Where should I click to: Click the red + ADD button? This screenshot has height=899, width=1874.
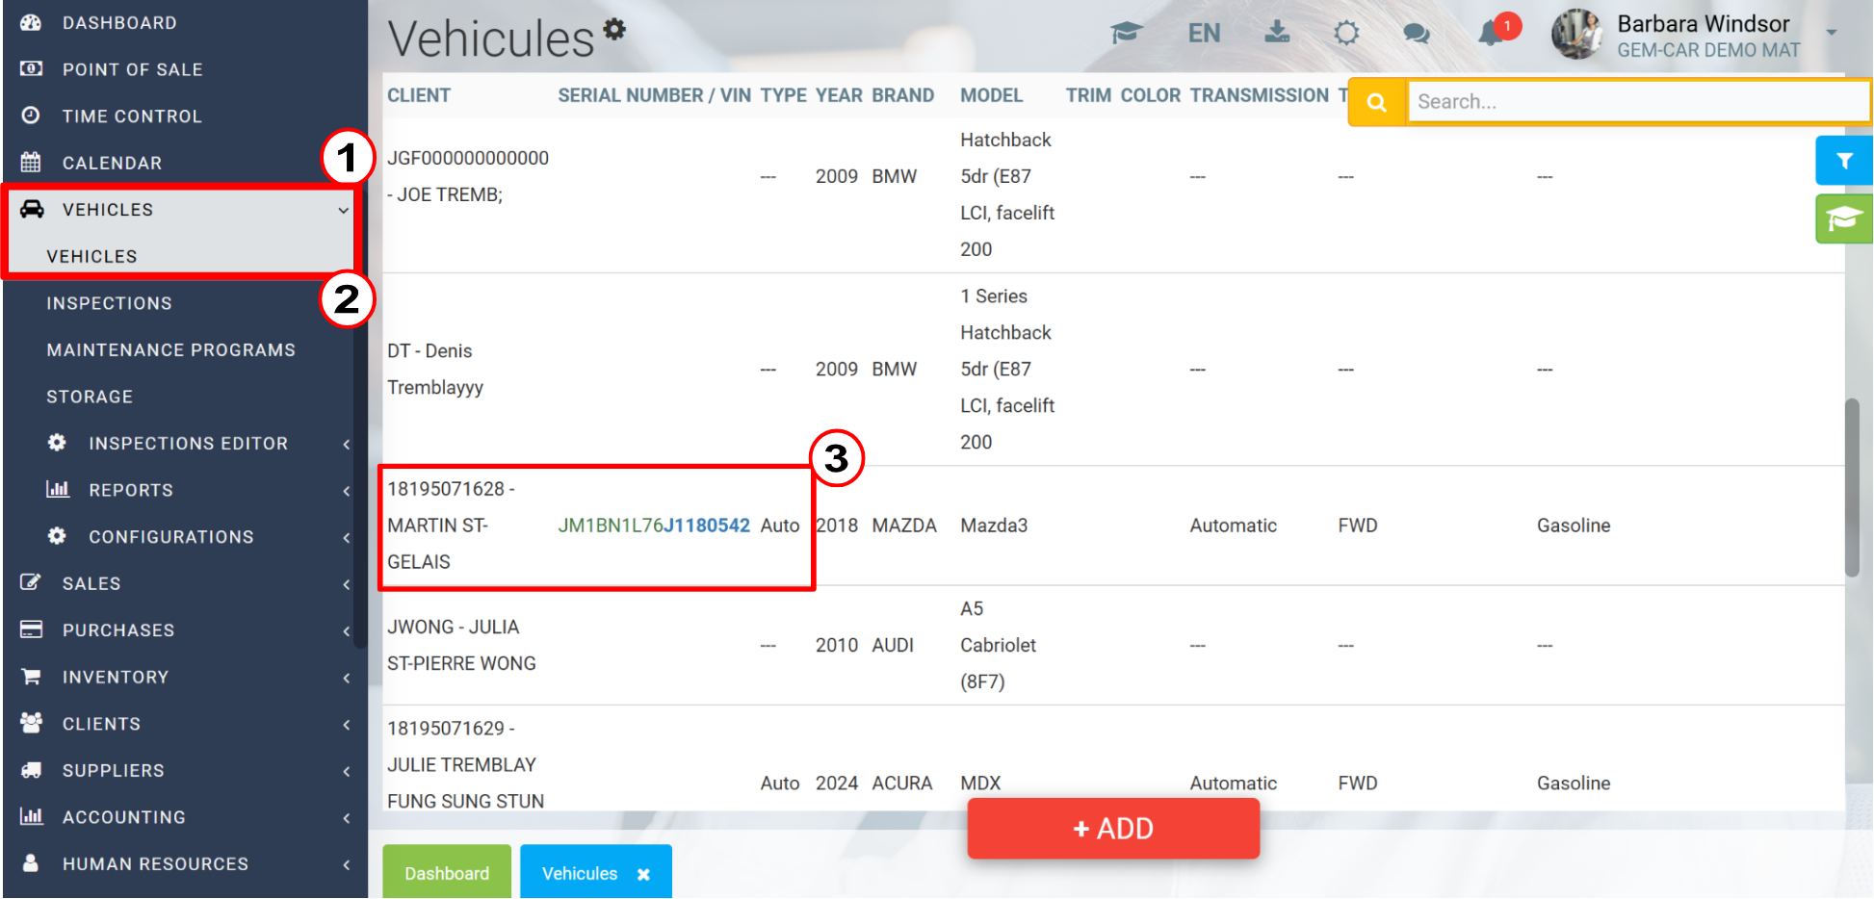[1113, 829]
